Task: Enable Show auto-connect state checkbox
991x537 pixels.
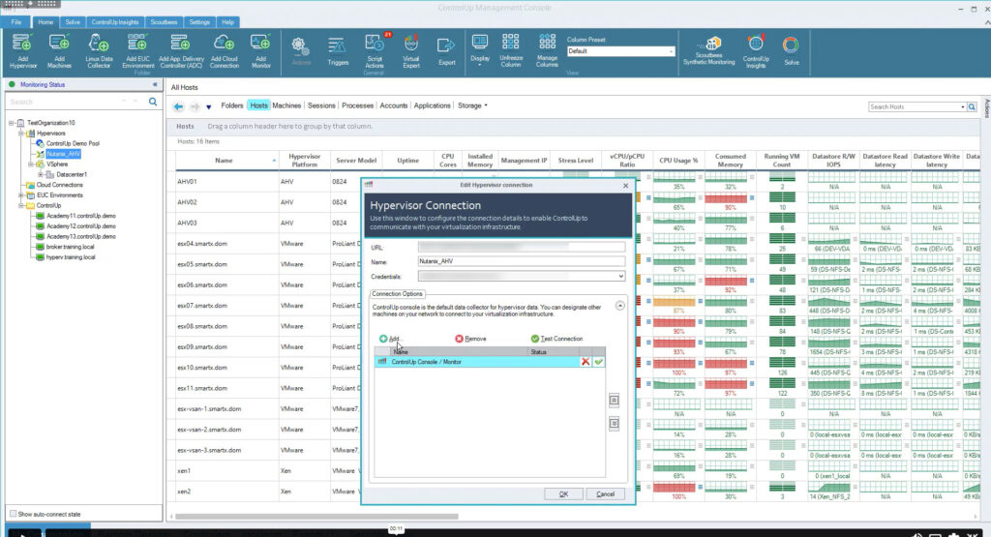Action: (x=12, y=513)
